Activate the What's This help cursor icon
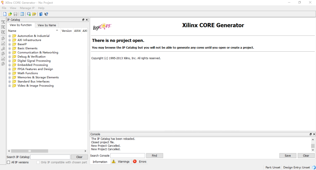The width and height of the screenshot is (316, 170). (x=46, y=14)
